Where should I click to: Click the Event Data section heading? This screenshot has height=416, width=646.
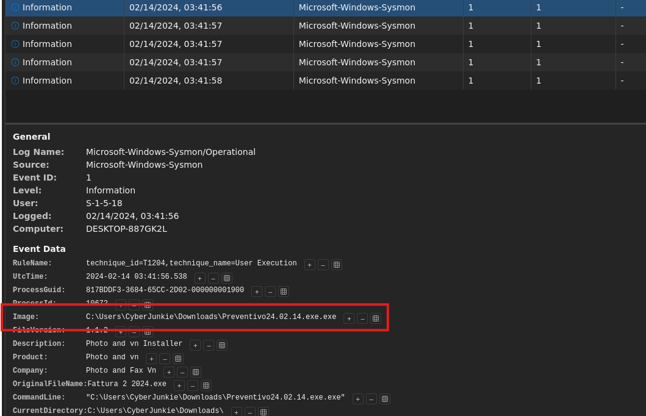39,249
